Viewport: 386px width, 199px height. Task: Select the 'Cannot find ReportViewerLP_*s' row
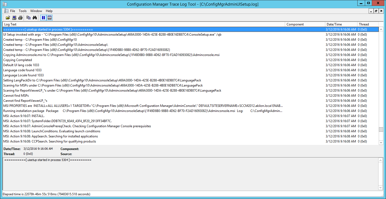click(x=191, y=101)
